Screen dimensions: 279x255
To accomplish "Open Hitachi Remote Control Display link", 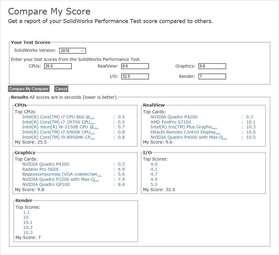I will point(185,132).
